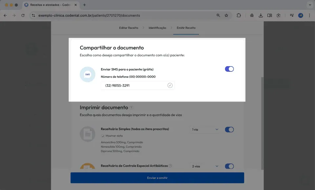Turn off Receituário Simples printing toggle
Screen dimensions: 315x190
(x=229, y=130)
